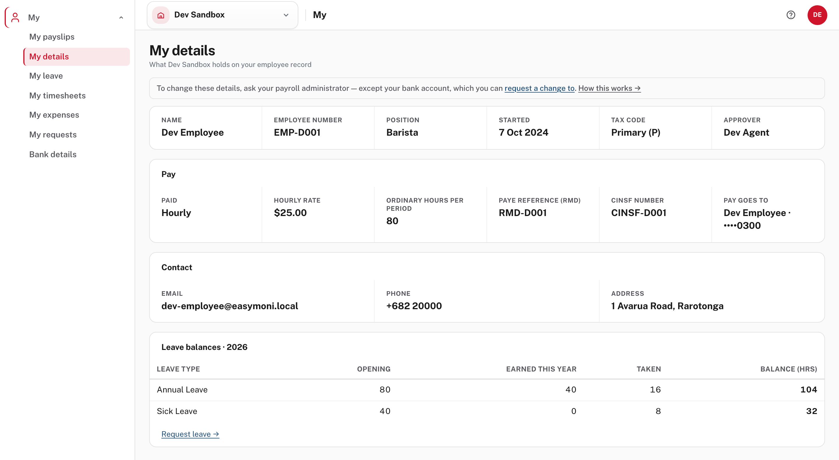
Task: Click the position value Barista
Action: tap(402, 132)
